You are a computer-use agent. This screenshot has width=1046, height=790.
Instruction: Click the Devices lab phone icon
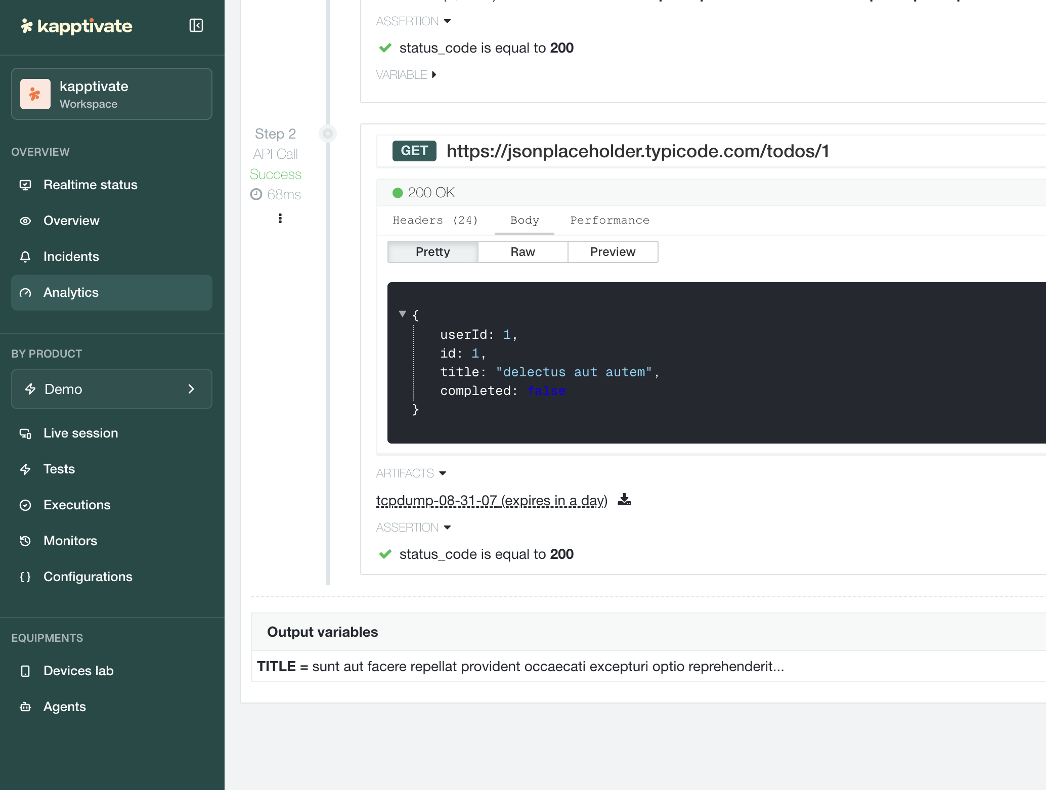[x=25, y=671]
